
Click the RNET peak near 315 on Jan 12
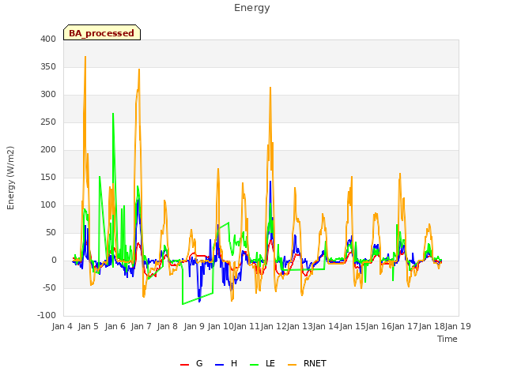(270, 88)
